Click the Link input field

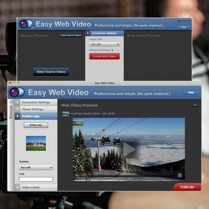(36, 179)
